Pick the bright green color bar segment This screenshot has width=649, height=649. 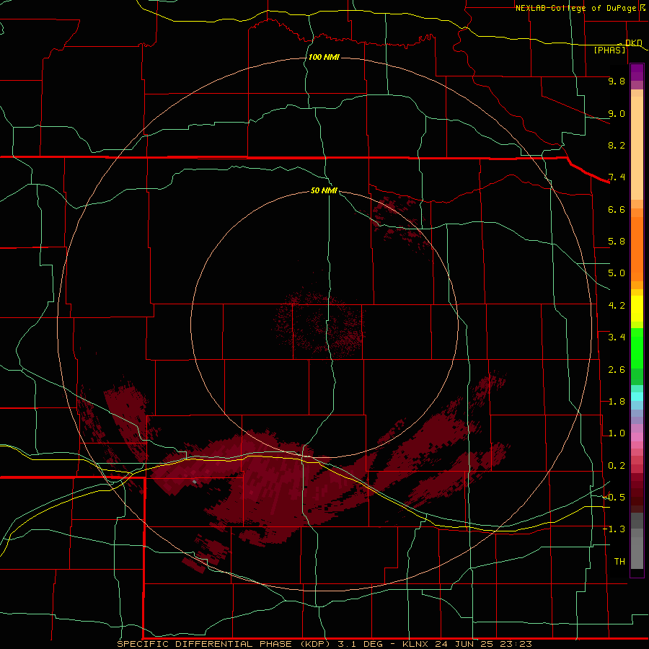[x=637, y=348]
